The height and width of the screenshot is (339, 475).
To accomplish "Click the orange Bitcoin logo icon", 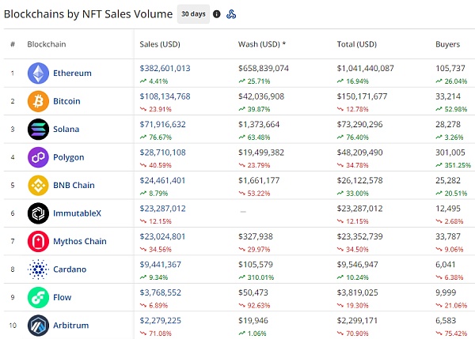I will click(x=38, y=101).
